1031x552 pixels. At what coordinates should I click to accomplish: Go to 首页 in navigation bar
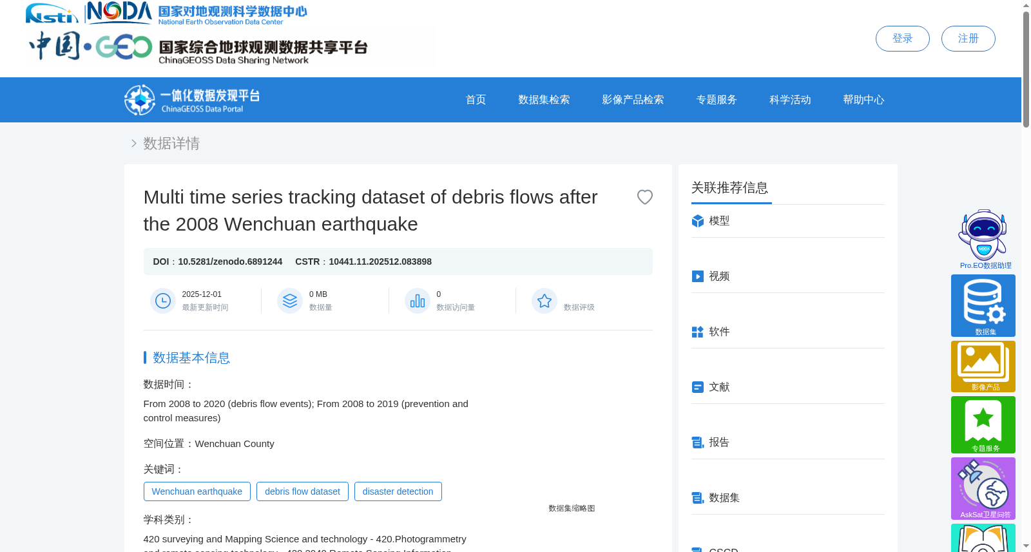click(476, 100)
